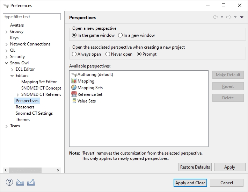
Task: Expand the Groovy tree node
Action: click(x=7, y=32)
